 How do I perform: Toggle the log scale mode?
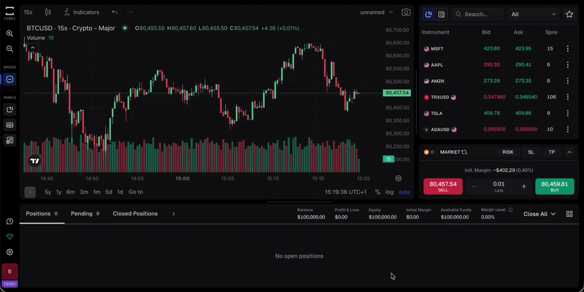(x=389, y=192)
